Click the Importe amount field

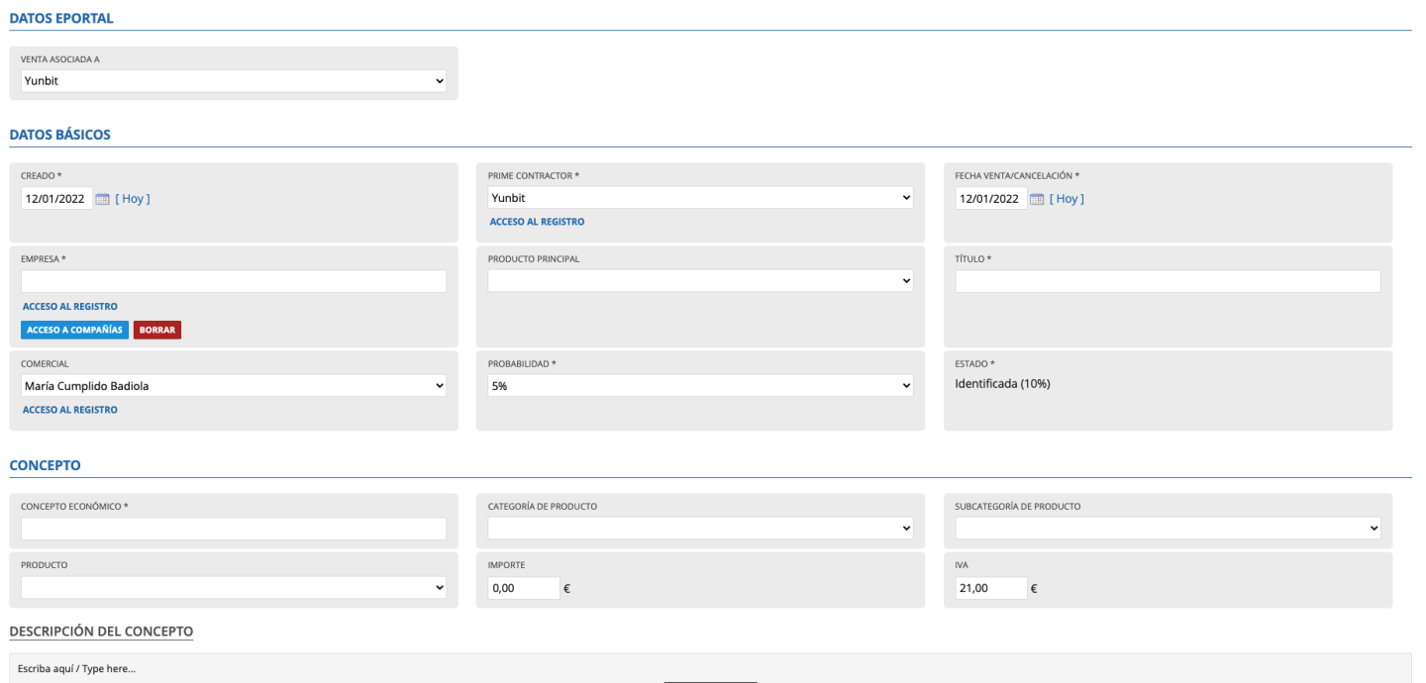click(524, 588)
